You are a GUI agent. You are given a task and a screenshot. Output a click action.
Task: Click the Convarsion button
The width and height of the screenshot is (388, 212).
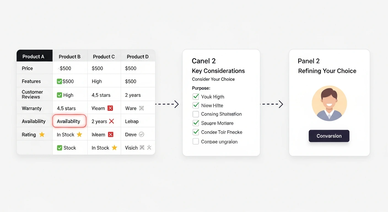click(329, 136)
